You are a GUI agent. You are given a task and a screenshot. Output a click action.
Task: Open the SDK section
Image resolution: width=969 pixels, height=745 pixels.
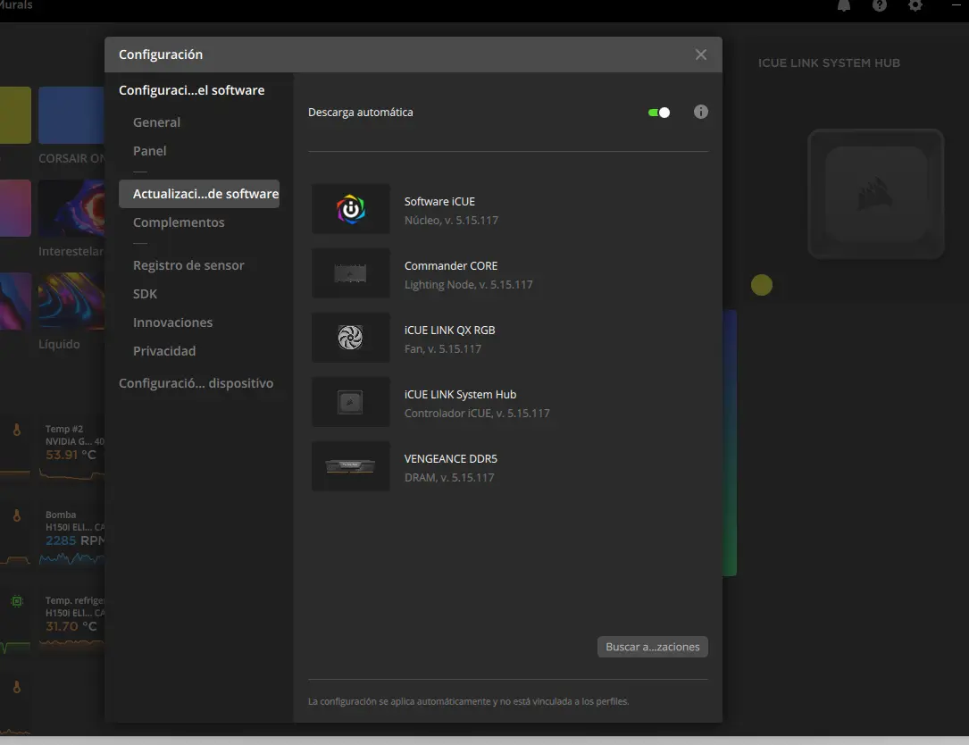(x=146, y=294)
